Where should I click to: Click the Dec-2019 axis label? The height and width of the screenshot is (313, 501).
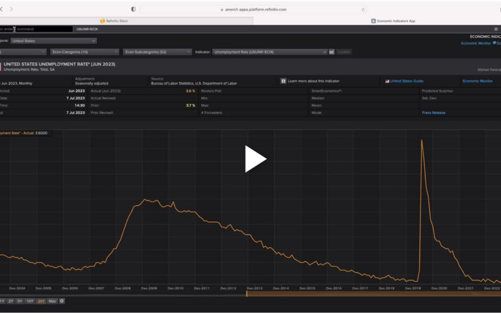413,288
